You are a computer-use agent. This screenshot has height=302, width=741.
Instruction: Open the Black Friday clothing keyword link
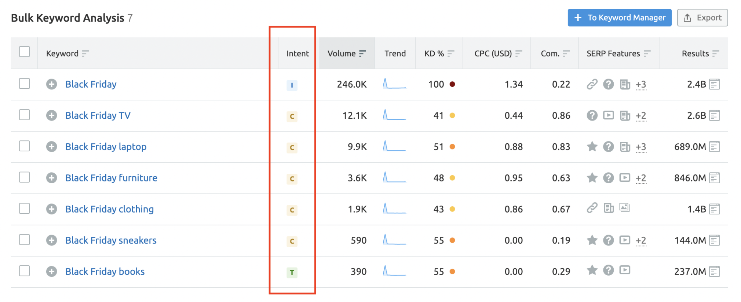pos(109,209)
